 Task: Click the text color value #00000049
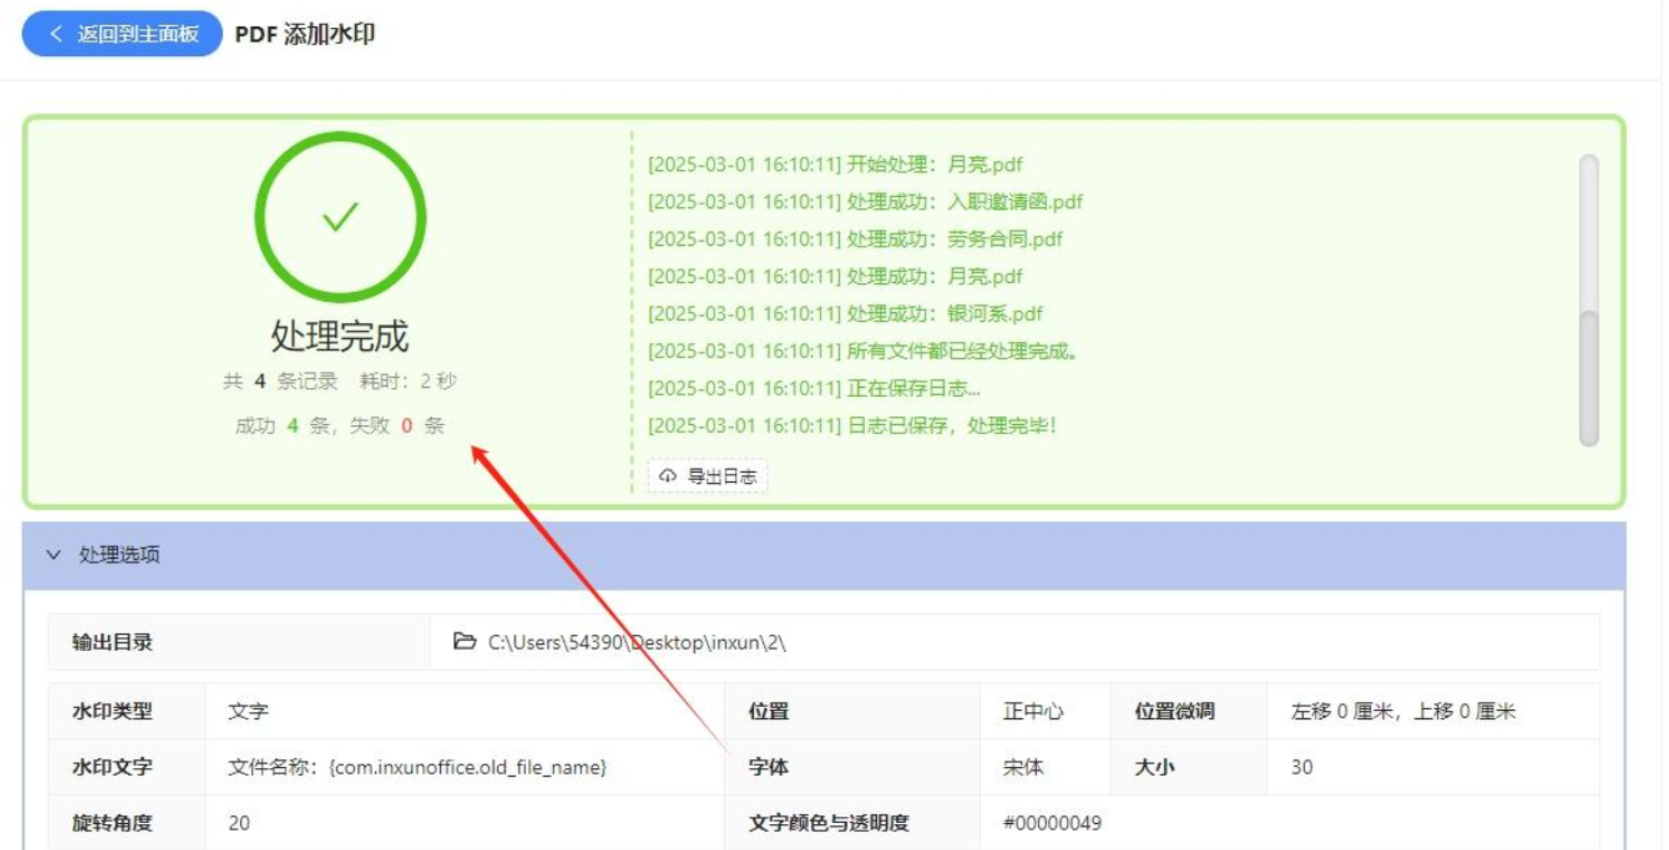(1052, 823)
